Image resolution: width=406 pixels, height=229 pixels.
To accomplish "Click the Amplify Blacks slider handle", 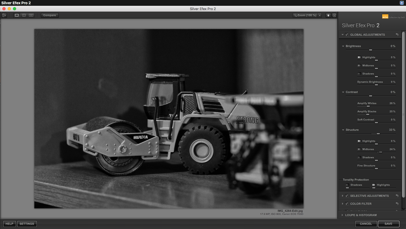I will 367,114.
